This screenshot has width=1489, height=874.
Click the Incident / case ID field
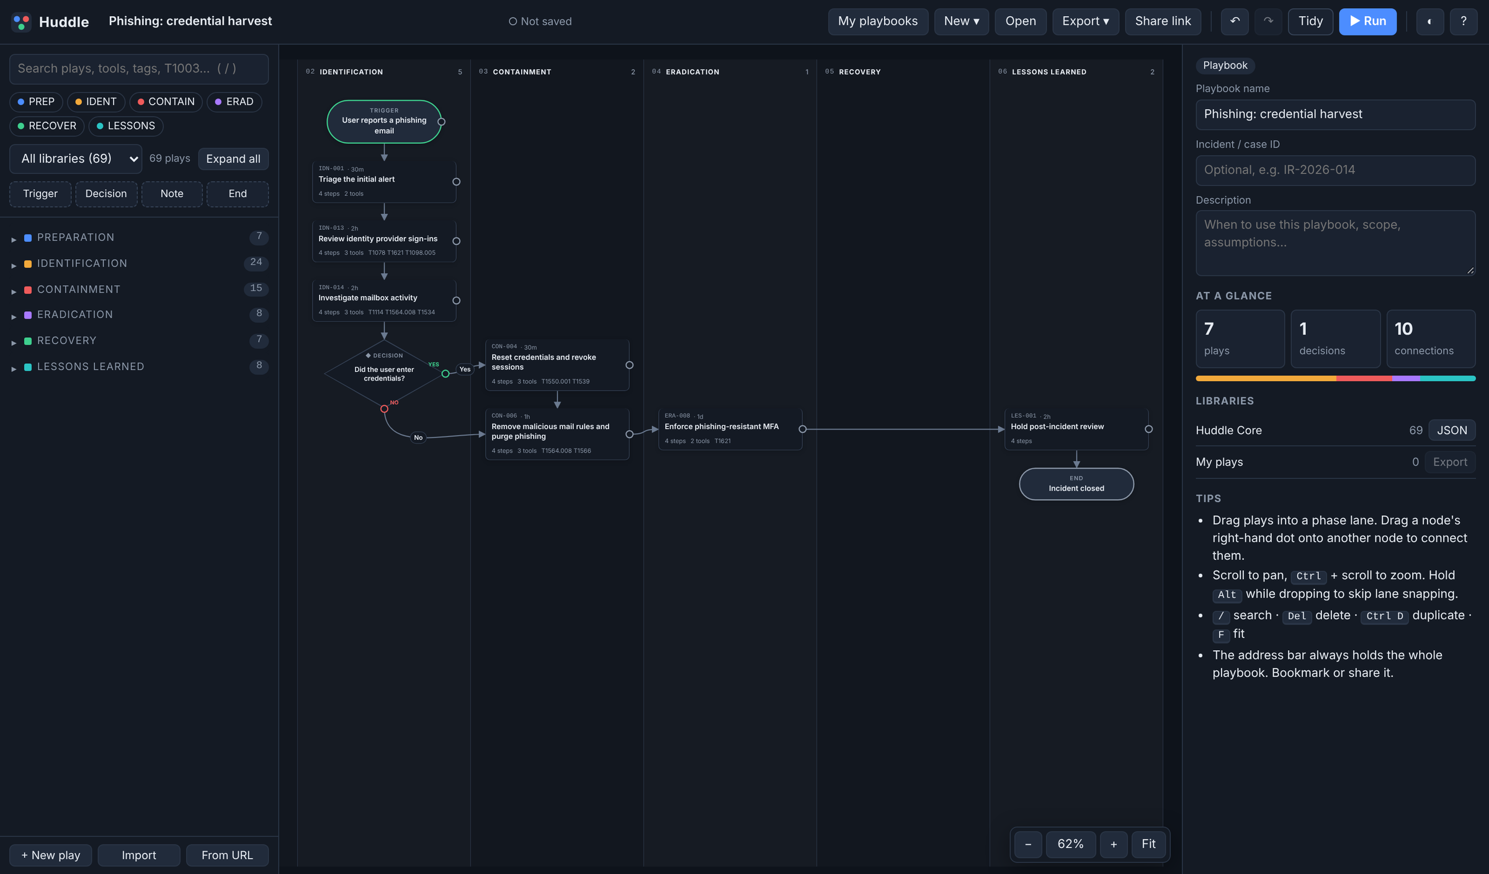click(1335, 170)
